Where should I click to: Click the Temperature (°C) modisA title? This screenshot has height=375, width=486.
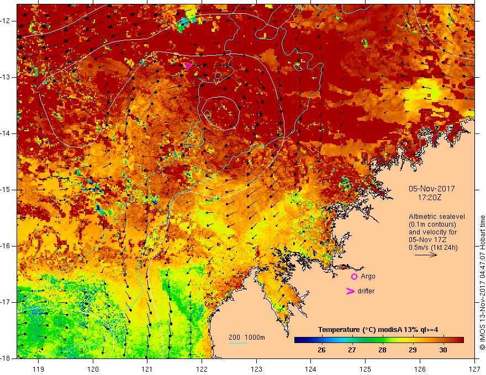(x=378, y=330)
